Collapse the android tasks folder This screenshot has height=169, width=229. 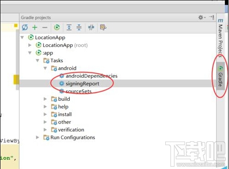[x=45, y=68]
